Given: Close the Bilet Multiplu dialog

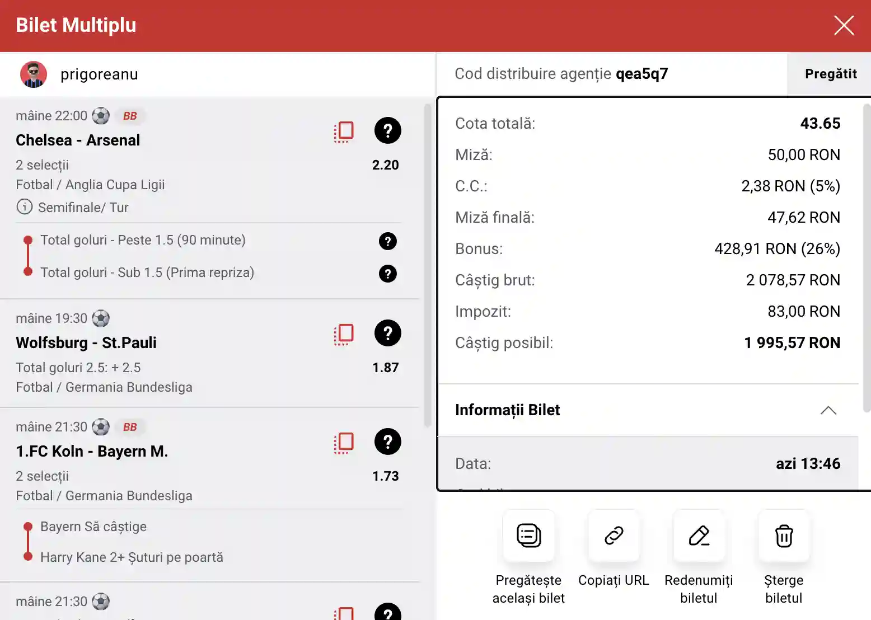Looking at the screenshot, I should (x=844, y=25).
